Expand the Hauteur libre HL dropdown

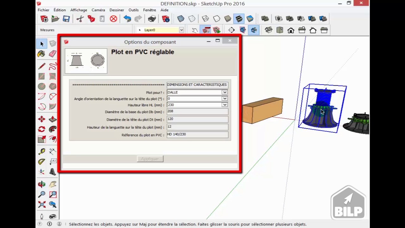tap(224, 105)
